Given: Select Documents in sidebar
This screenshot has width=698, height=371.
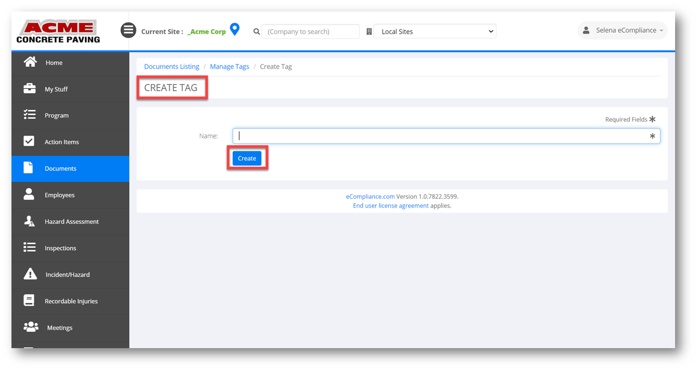Looking at the screenshot, I should coord(70,168).
